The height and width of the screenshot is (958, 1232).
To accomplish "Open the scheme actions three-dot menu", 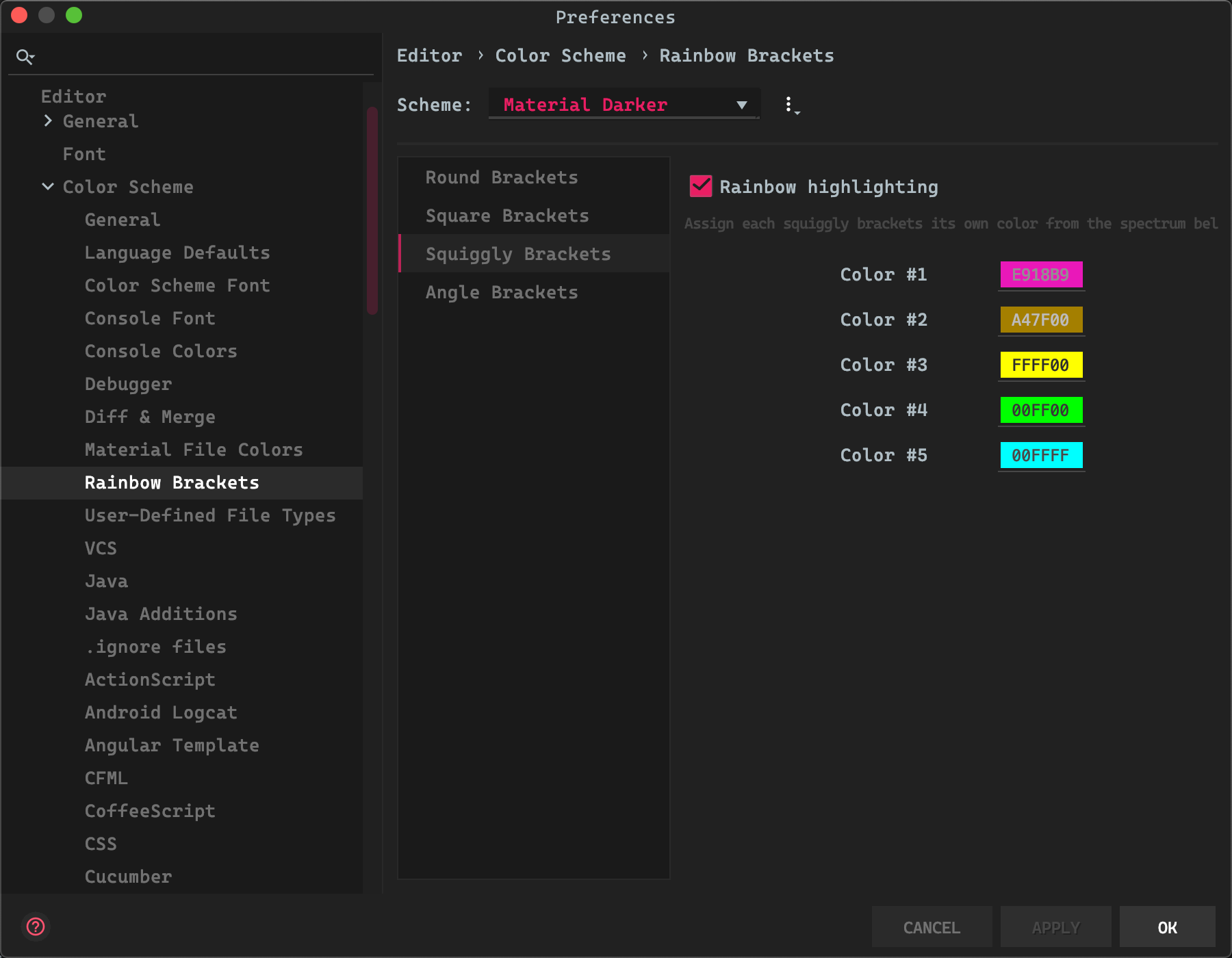I will tap(790, 105).
